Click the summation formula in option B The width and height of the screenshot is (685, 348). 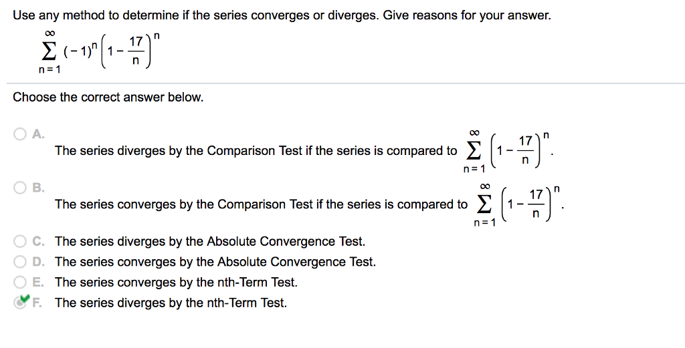519,204
